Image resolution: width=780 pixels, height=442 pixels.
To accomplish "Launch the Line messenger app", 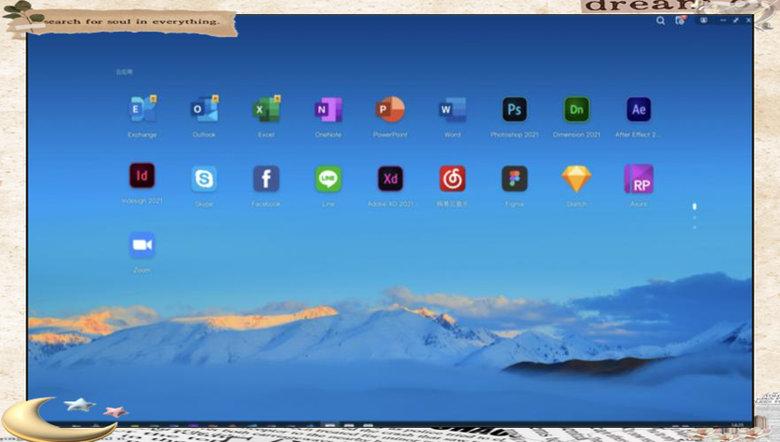I will [329, 179].
